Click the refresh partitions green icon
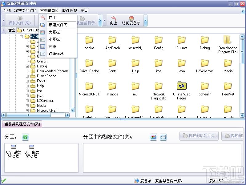Image resolution: width=246 pixels, height=185 pixels. point(25,137)
